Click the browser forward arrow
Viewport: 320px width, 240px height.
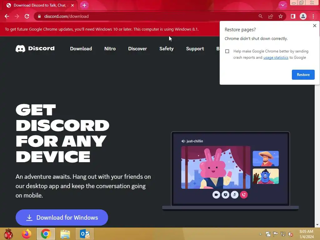tap(17, 16)
